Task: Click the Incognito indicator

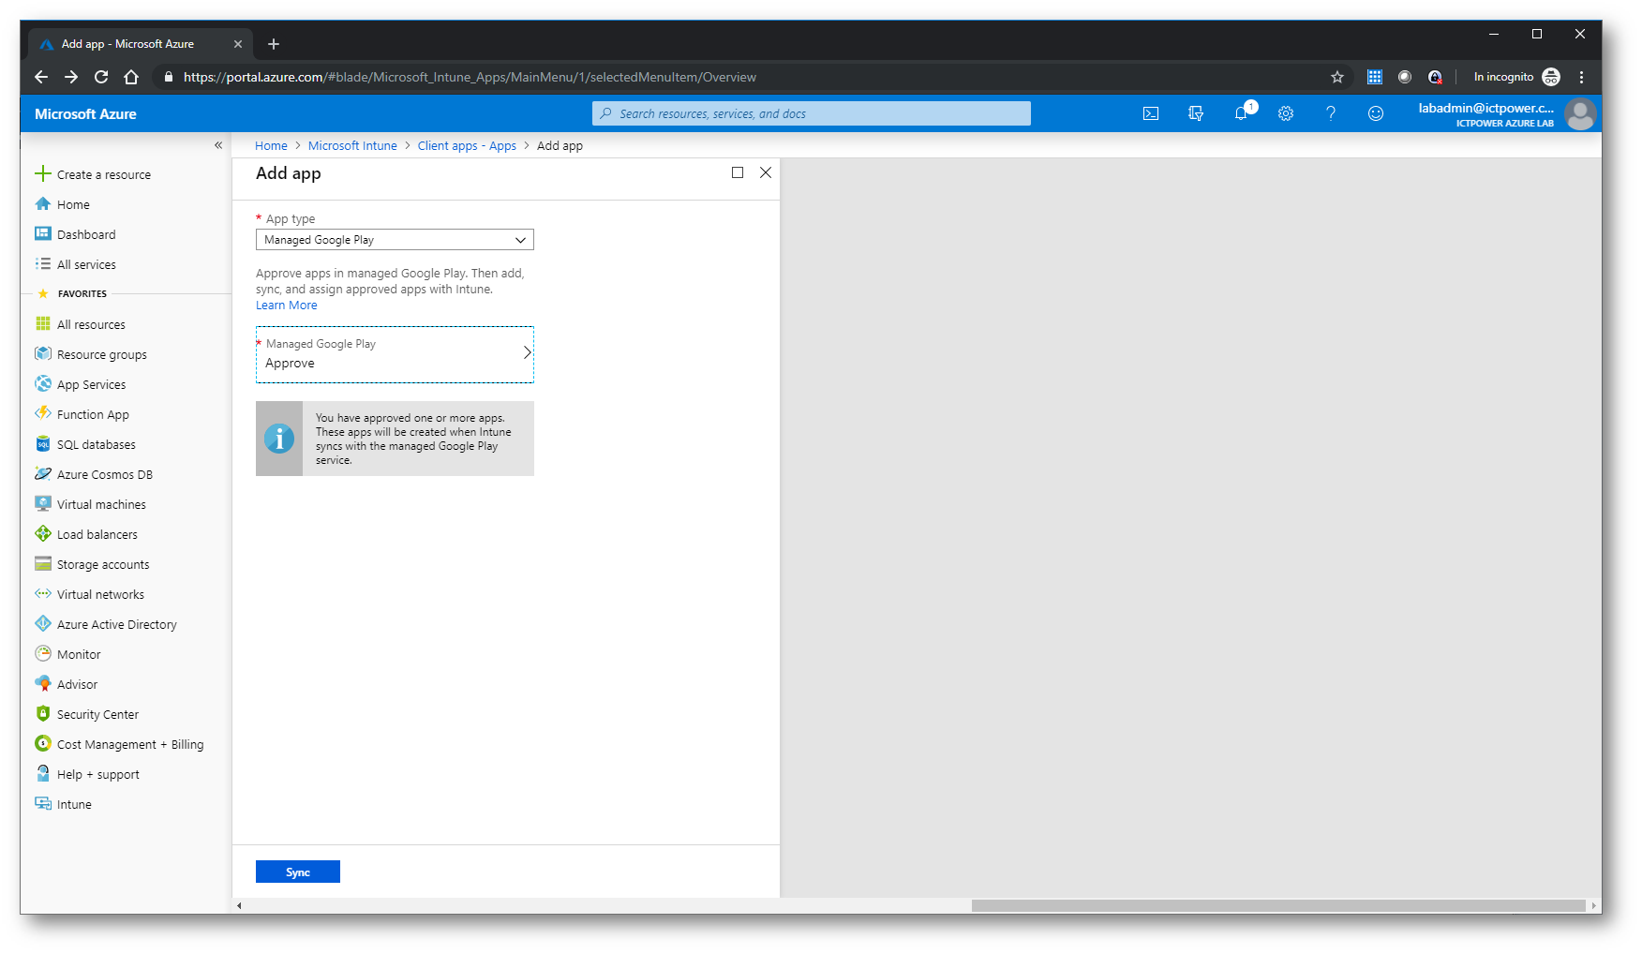Action: coord(1516,77)
